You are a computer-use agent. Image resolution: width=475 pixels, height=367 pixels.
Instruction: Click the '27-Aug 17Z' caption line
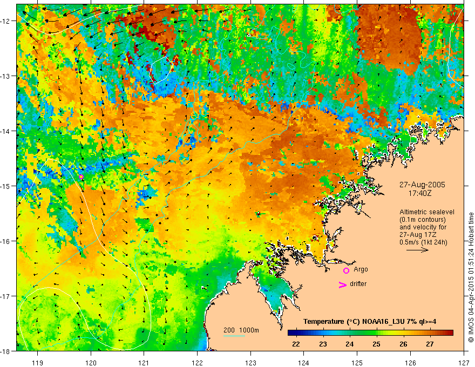pos(417,235)
